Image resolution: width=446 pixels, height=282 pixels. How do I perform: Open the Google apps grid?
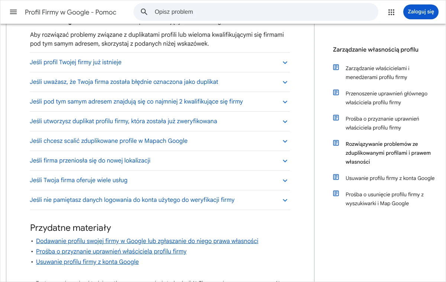pyautogui.click(x=391, y=12)
